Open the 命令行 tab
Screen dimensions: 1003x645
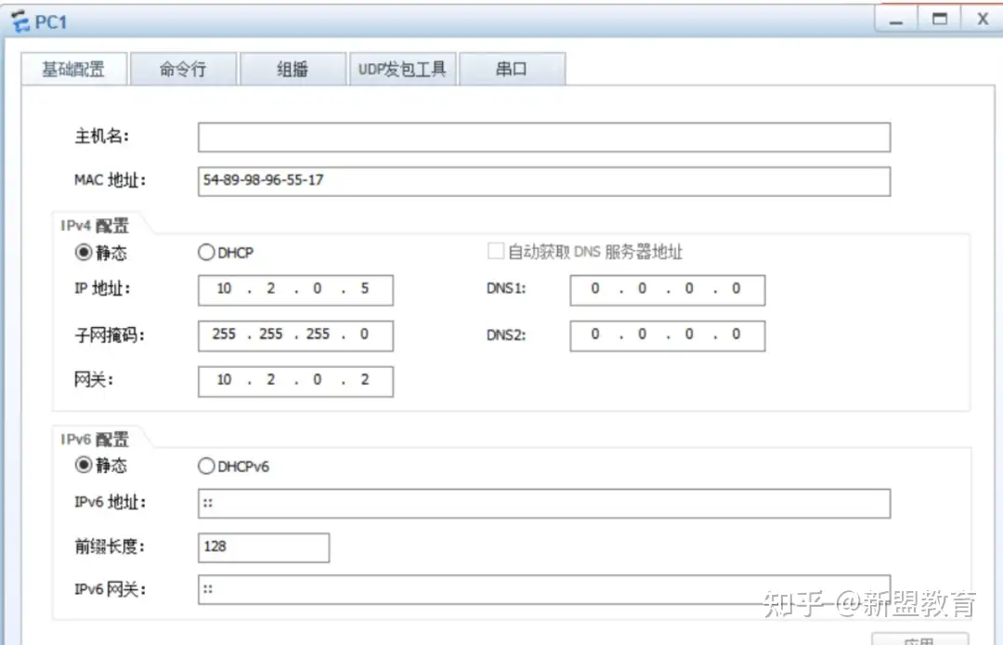[184, 69]
